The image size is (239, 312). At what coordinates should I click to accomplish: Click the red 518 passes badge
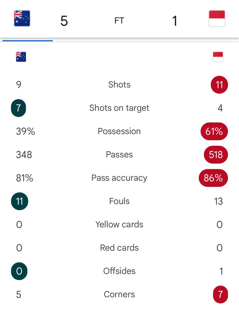[x=216, y=155]
